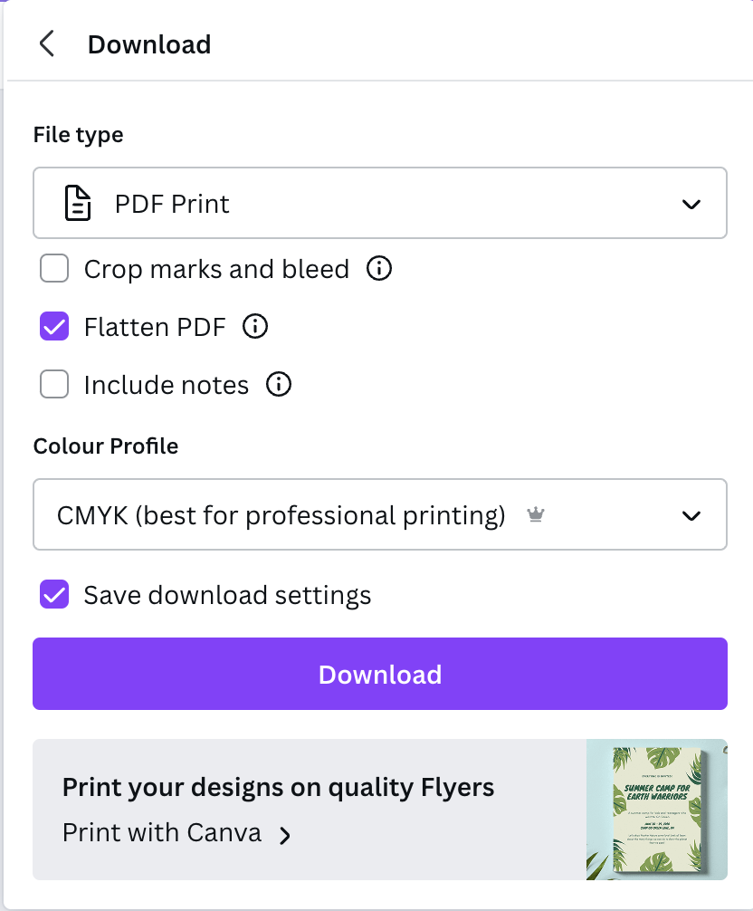
Task: Tick the Include notes checkbox
Action: [x=54, y=384]
